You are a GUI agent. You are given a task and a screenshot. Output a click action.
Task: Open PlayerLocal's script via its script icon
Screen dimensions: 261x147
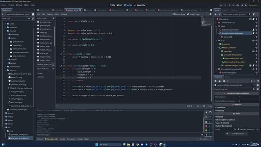tap(253, 19)
